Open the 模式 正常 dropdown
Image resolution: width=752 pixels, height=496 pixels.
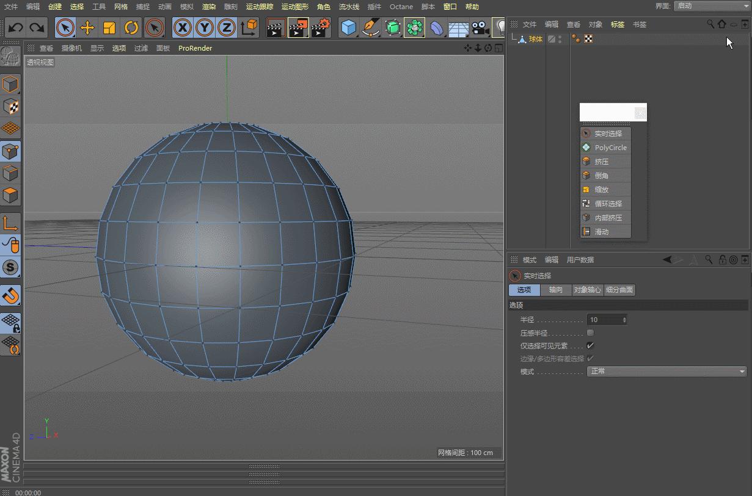(667, 371)
